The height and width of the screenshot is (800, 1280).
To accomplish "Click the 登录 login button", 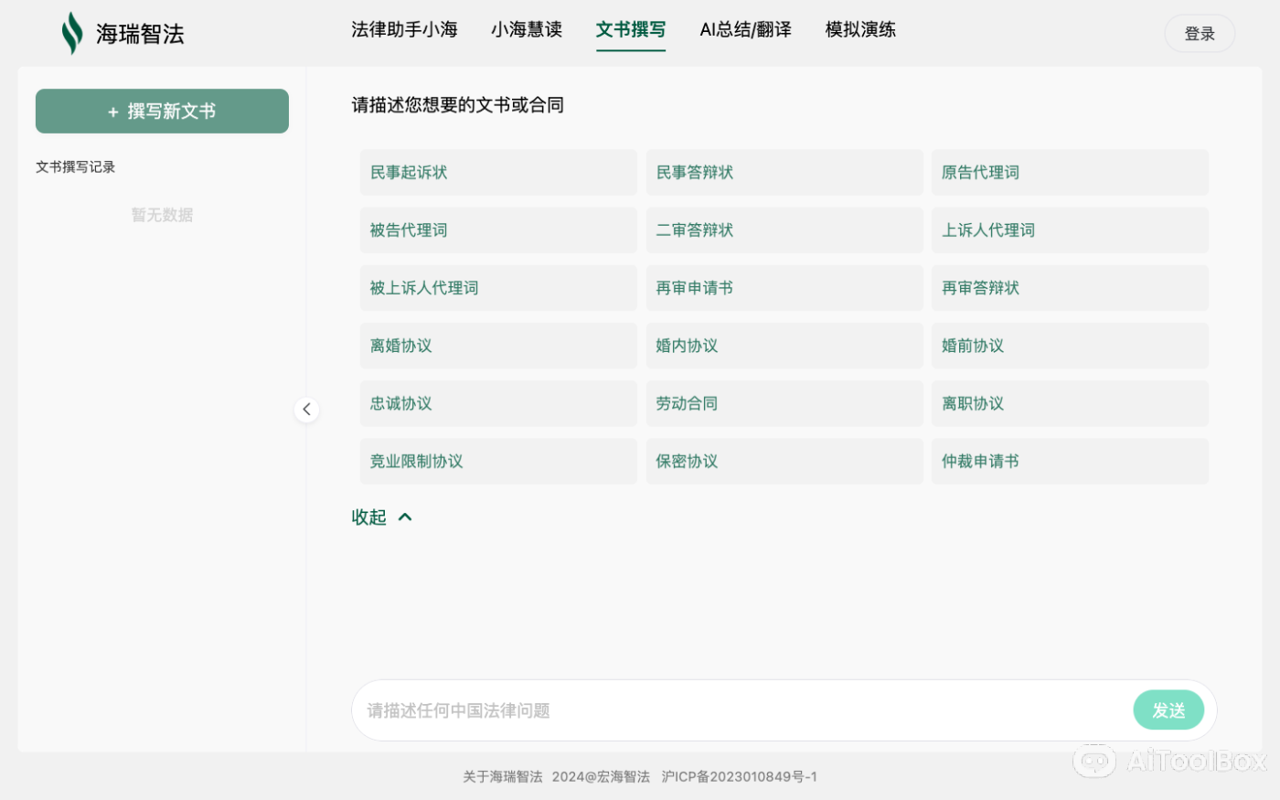I will (1199, 33).
